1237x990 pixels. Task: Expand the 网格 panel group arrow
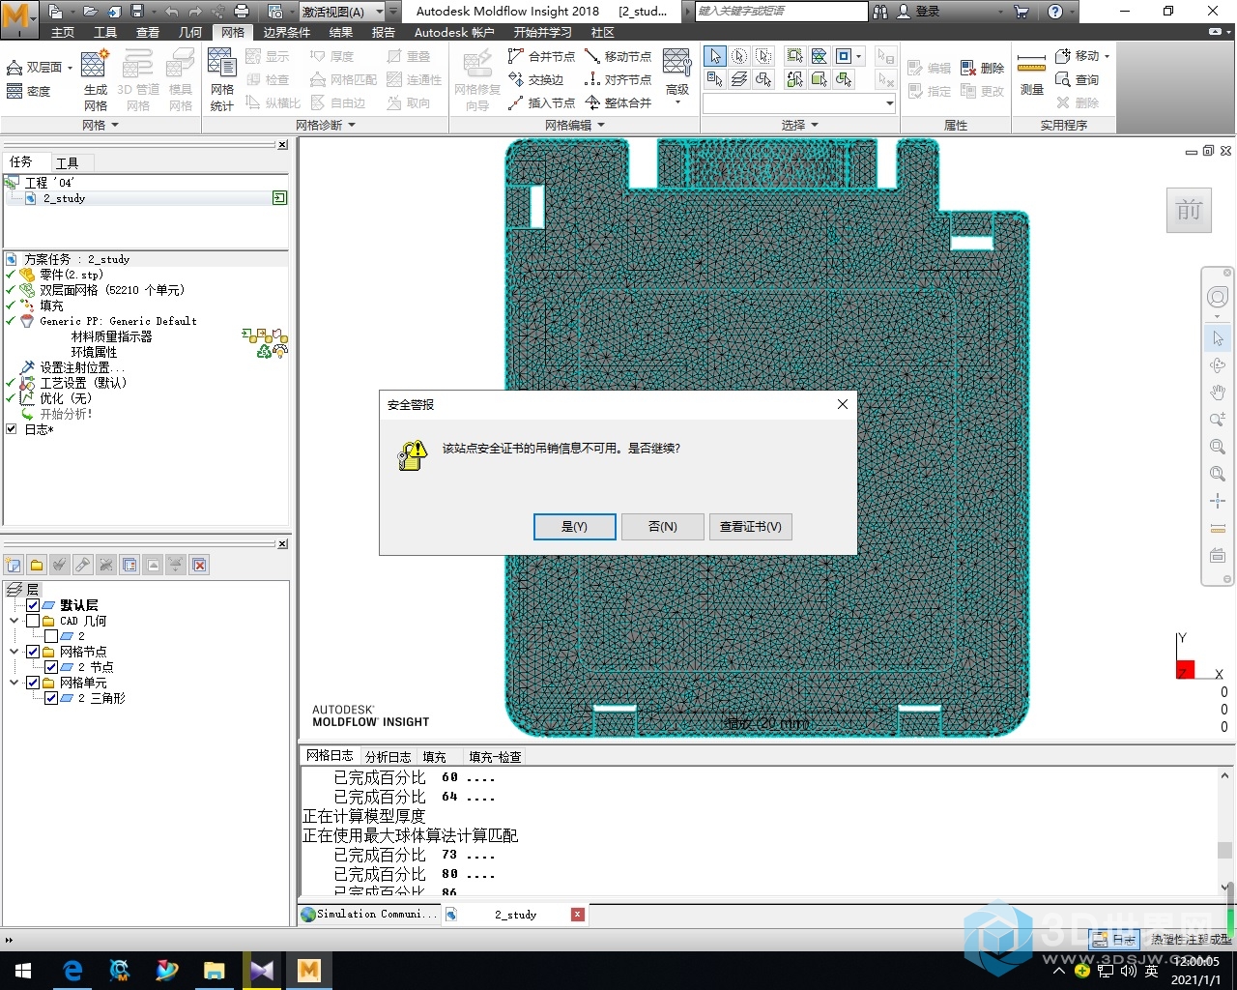pos(115,125)
